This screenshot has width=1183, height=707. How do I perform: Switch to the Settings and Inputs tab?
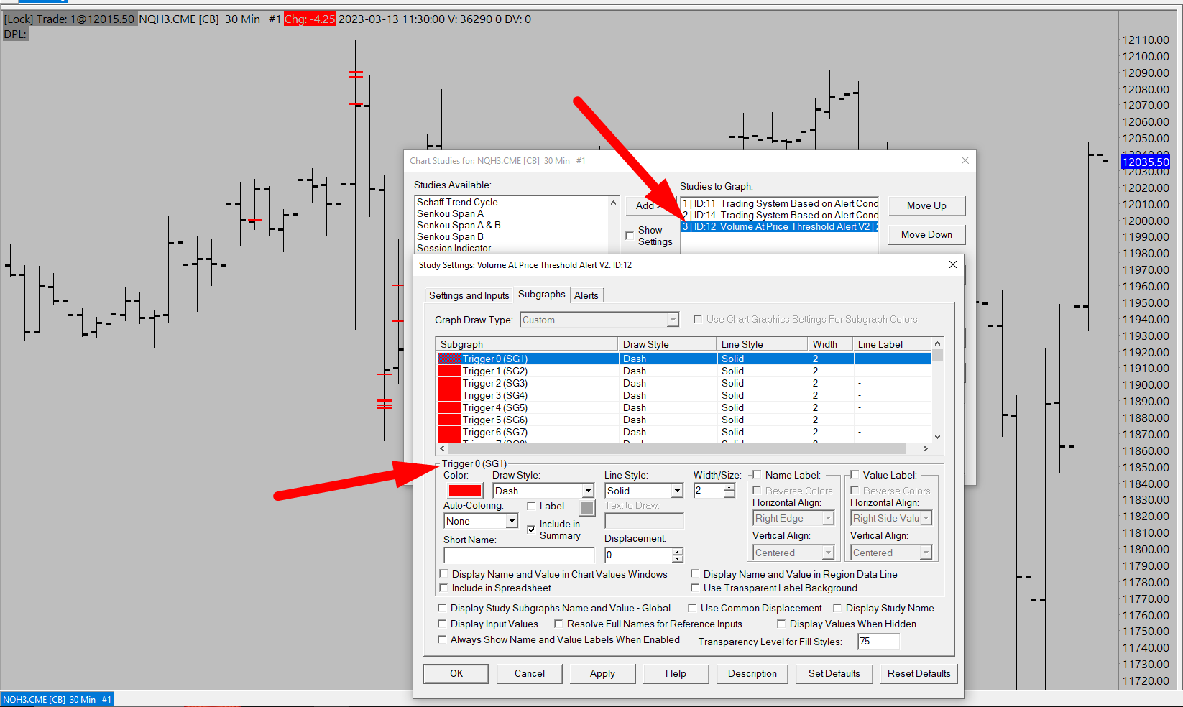tap(469, 295)
